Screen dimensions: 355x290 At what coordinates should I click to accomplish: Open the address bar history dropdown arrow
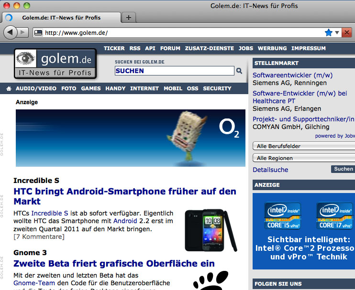click(x=337, y=32)
